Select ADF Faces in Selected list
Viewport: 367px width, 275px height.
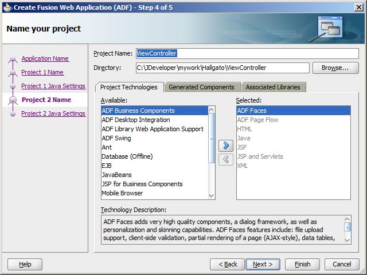click(x=294, y=111)
